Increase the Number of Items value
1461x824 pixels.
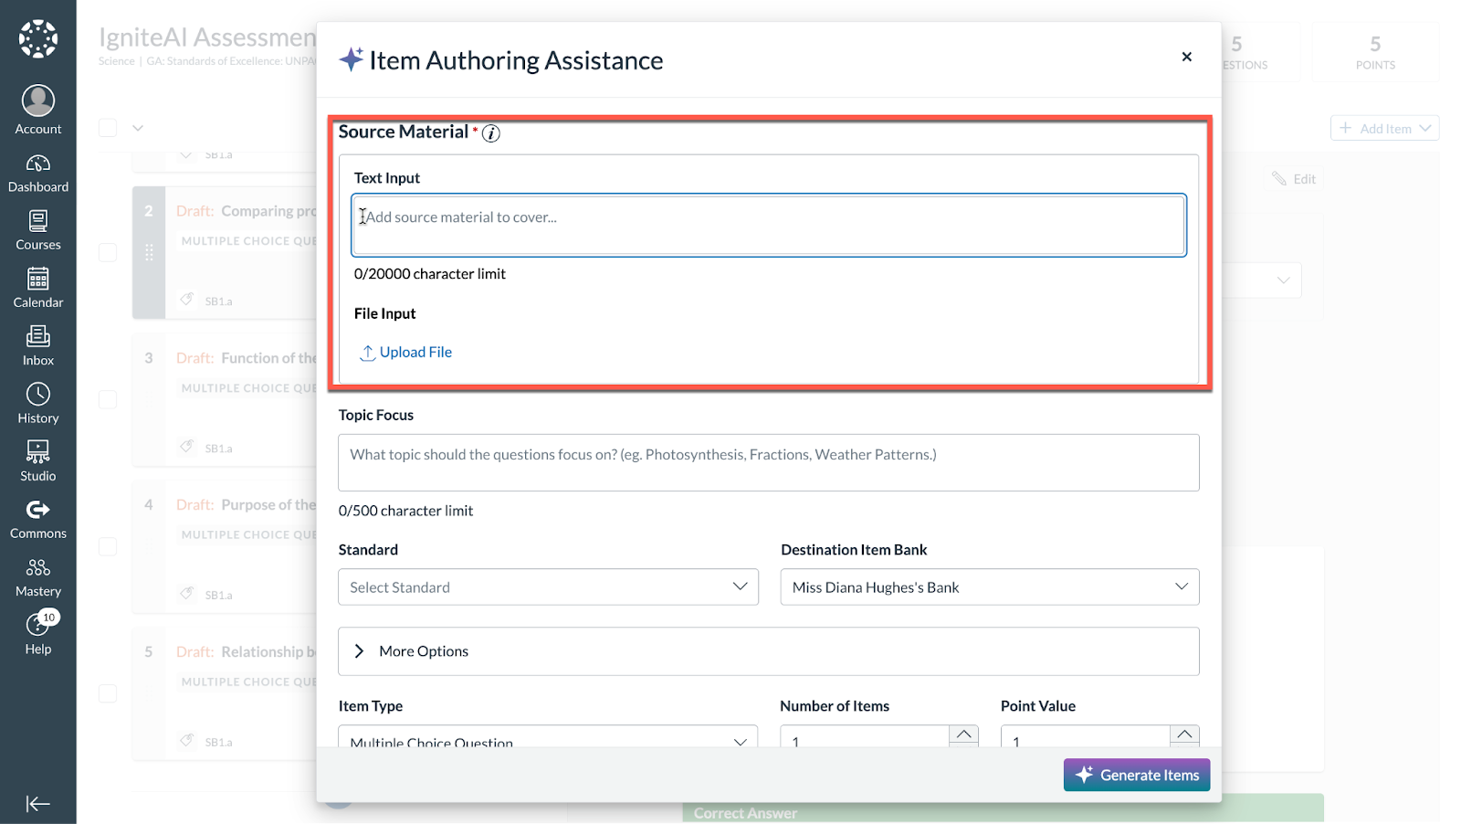point(963,734)
